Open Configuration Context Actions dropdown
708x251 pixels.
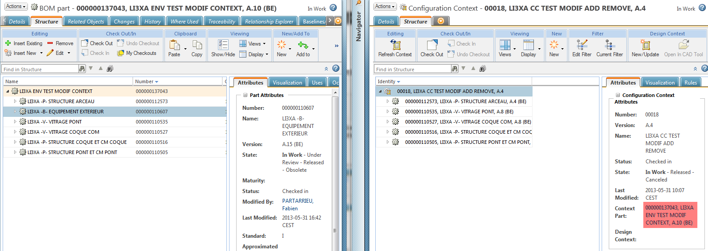[x=385, y=7]
